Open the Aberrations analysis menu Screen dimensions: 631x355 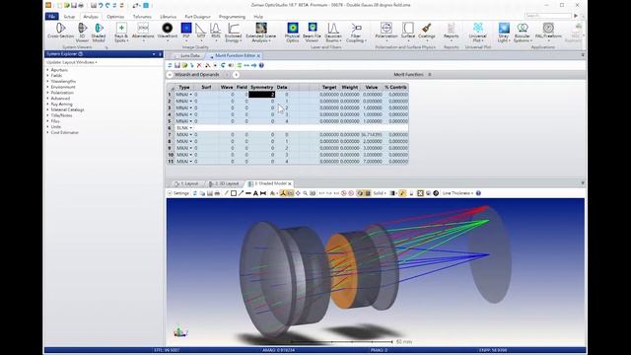click(143, 32)
